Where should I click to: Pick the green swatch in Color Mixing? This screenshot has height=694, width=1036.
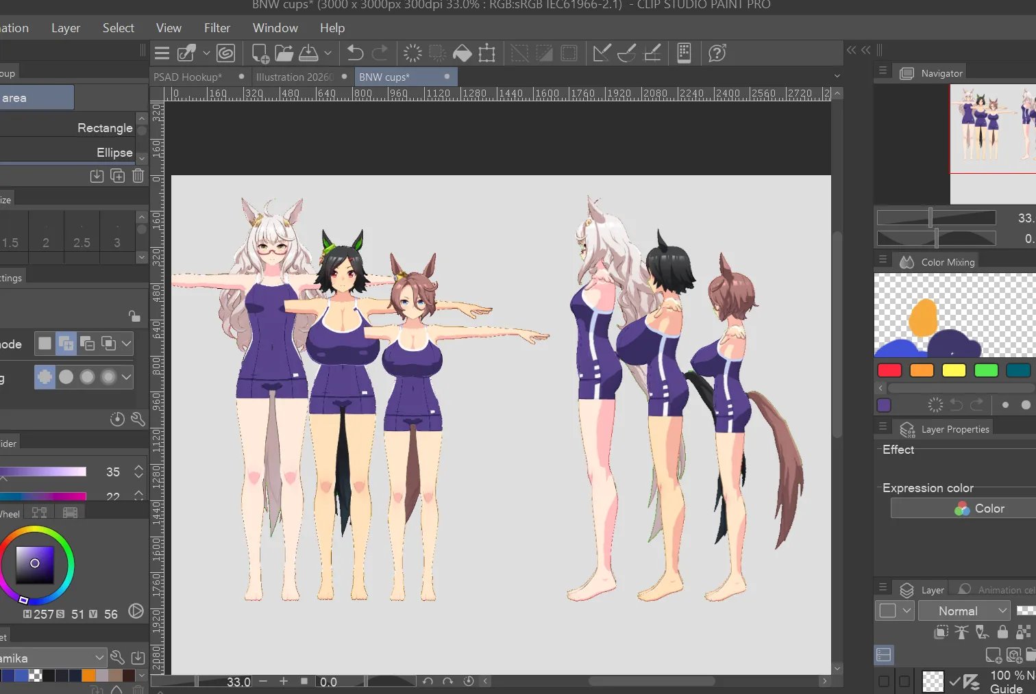pyautogui.click(x=986, y=370)
